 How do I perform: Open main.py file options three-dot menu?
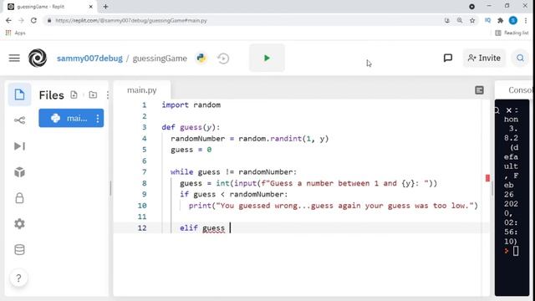point(98,118)
